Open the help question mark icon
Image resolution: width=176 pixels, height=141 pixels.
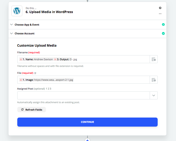[160, 8]
